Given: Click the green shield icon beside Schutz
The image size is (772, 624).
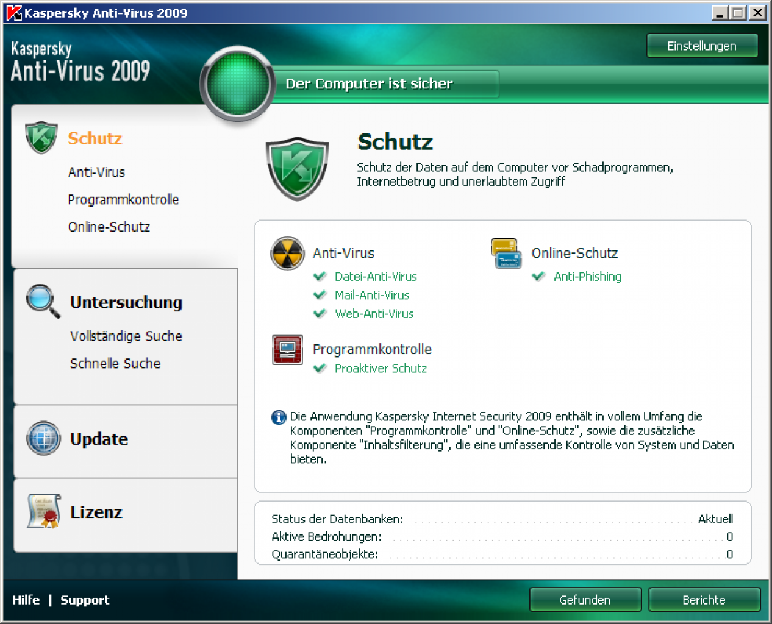Looking at the screenshot, I should click(41, 137).
